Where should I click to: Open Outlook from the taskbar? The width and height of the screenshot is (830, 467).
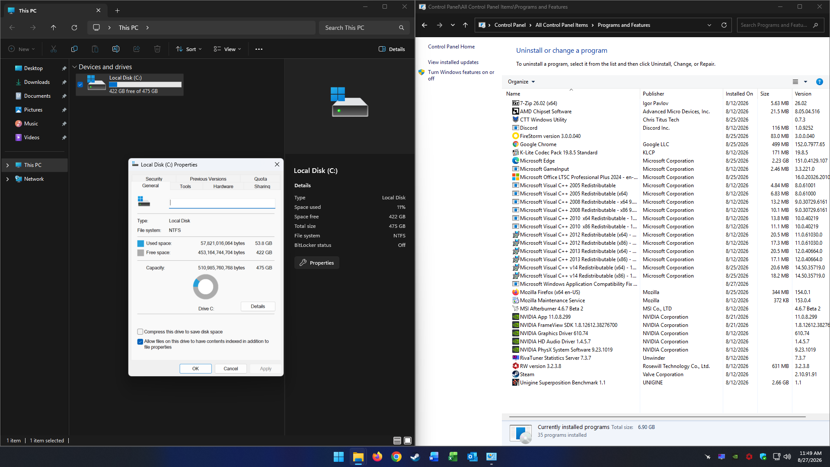coord(472,457)
